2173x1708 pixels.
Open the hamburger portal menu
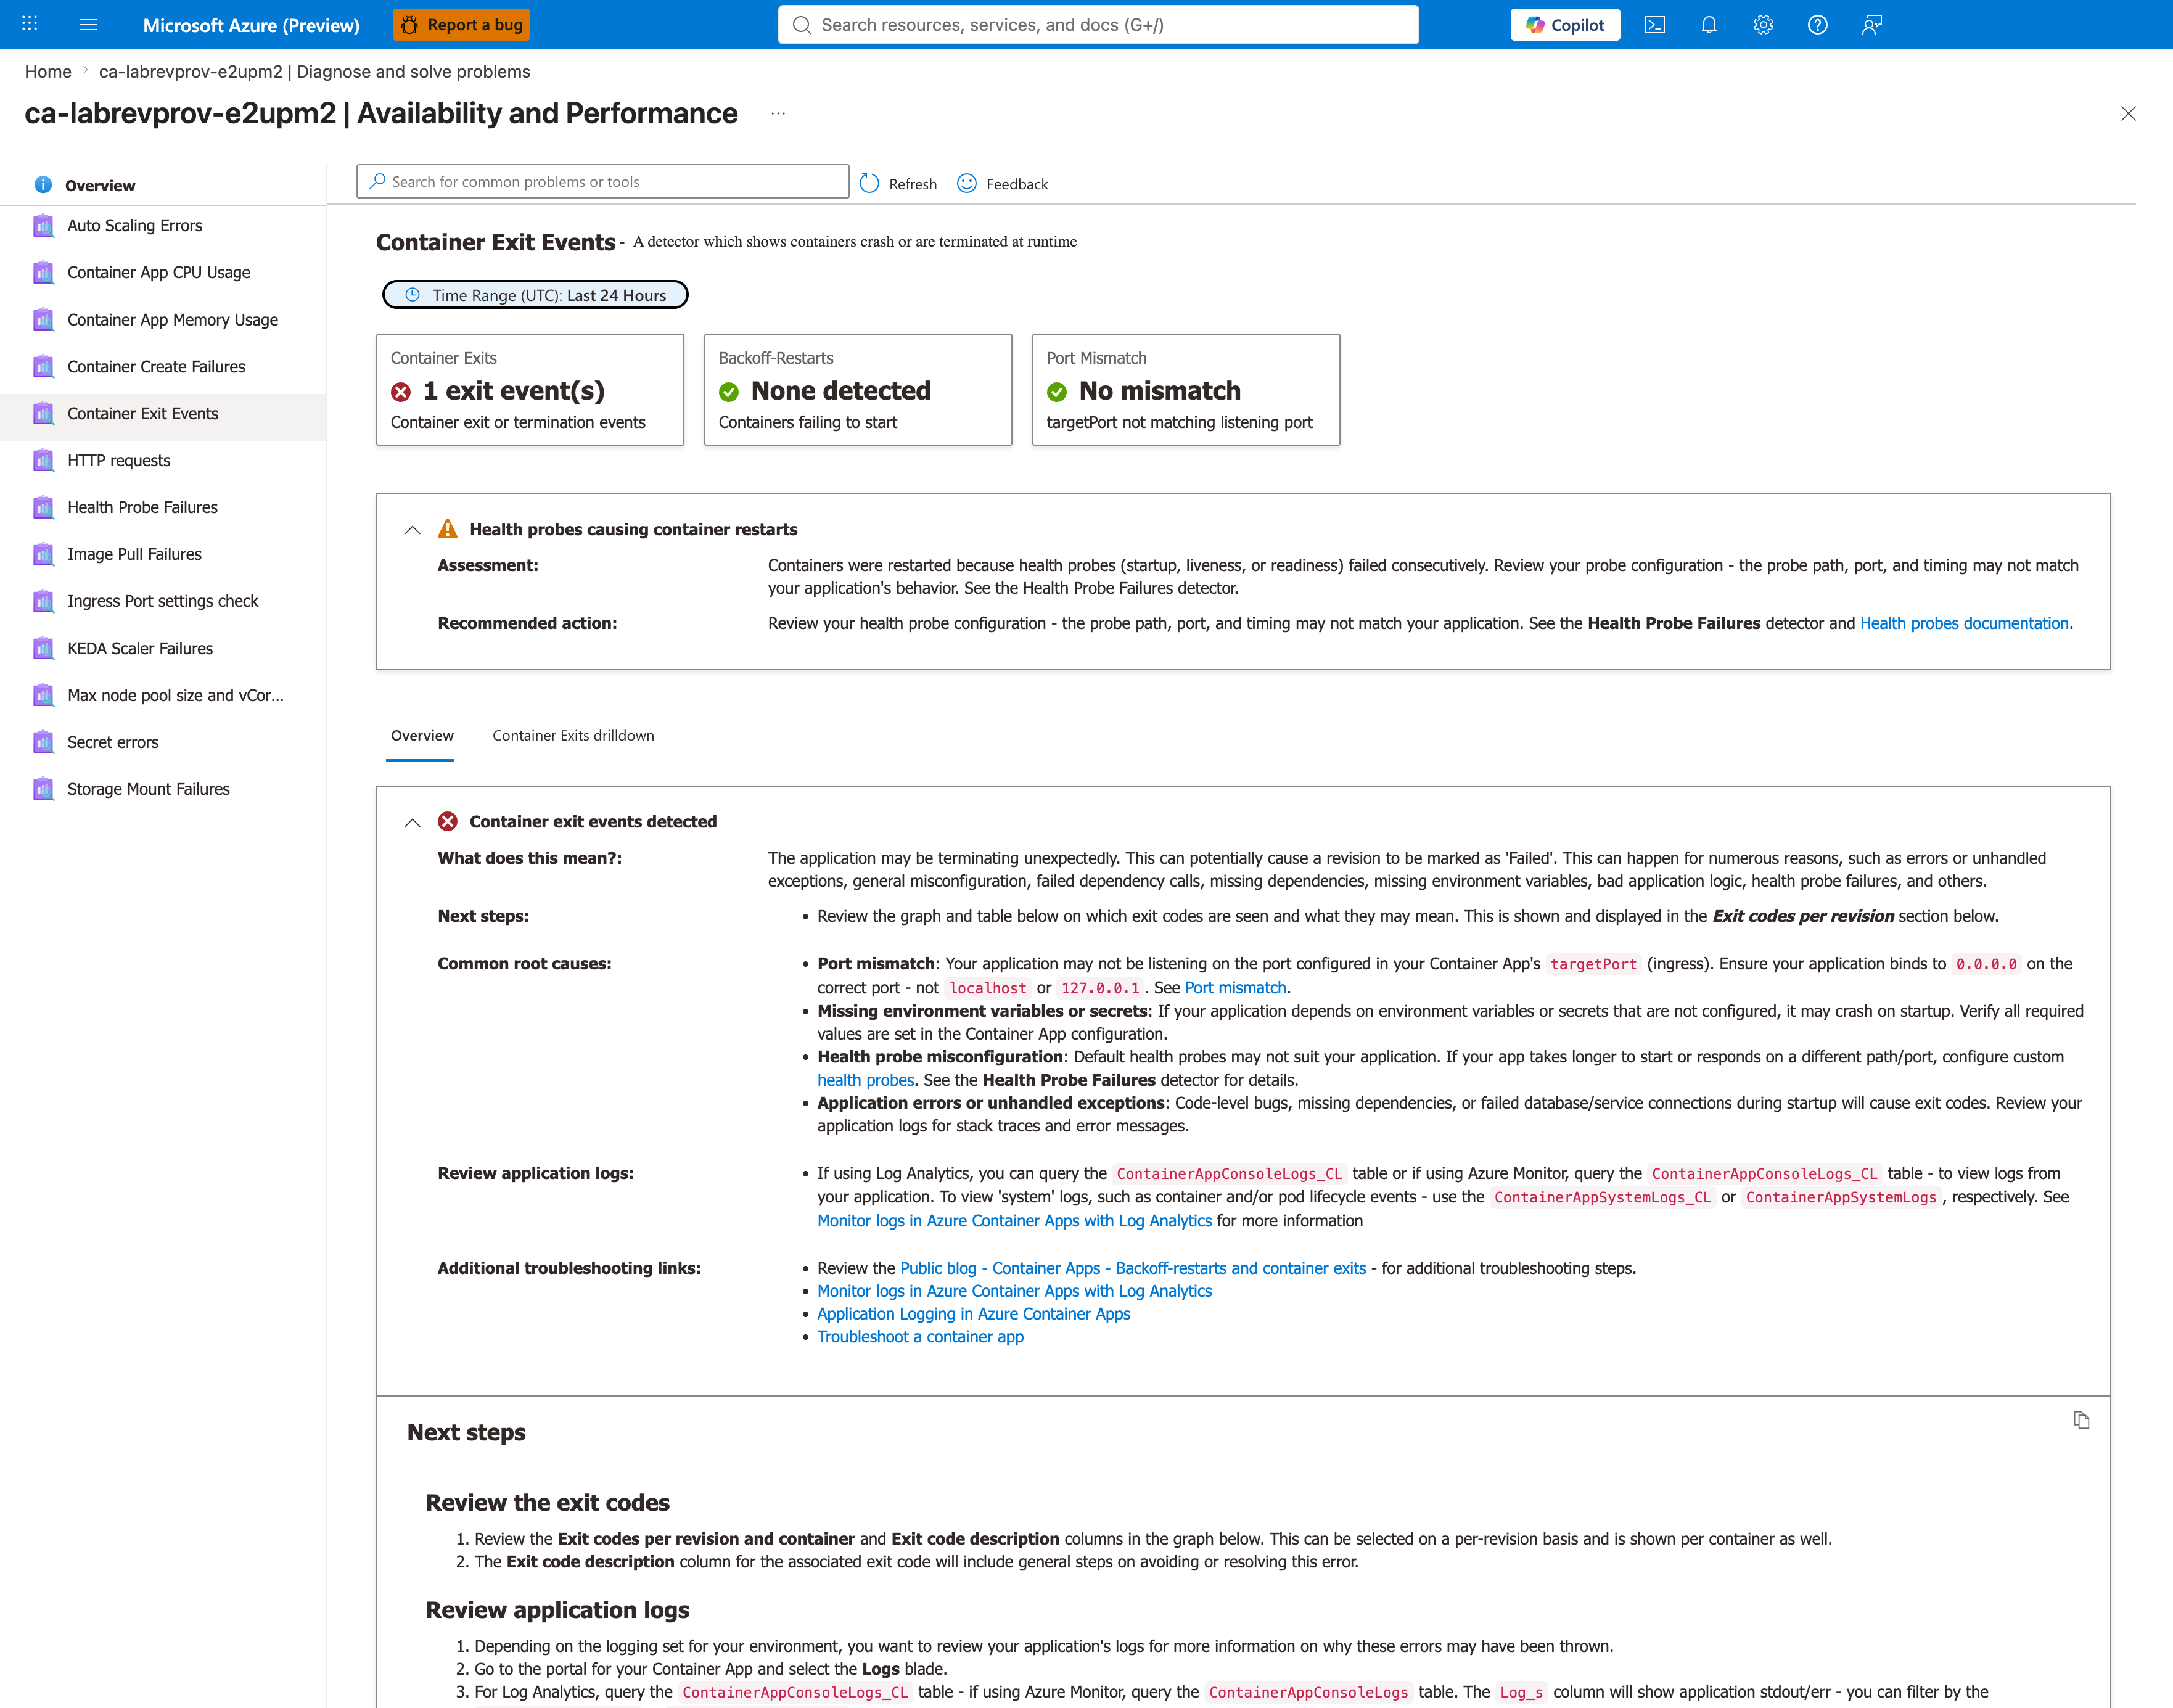[x=88, y=24]
